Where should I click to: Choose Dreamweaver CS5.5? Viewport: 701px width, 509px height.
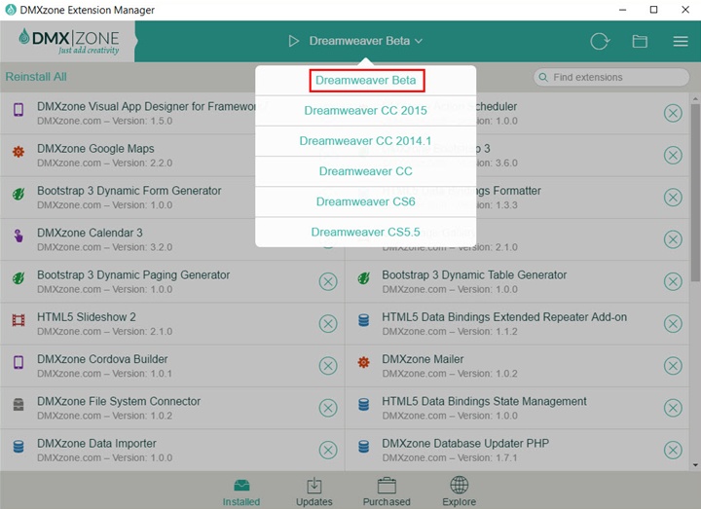366,233
